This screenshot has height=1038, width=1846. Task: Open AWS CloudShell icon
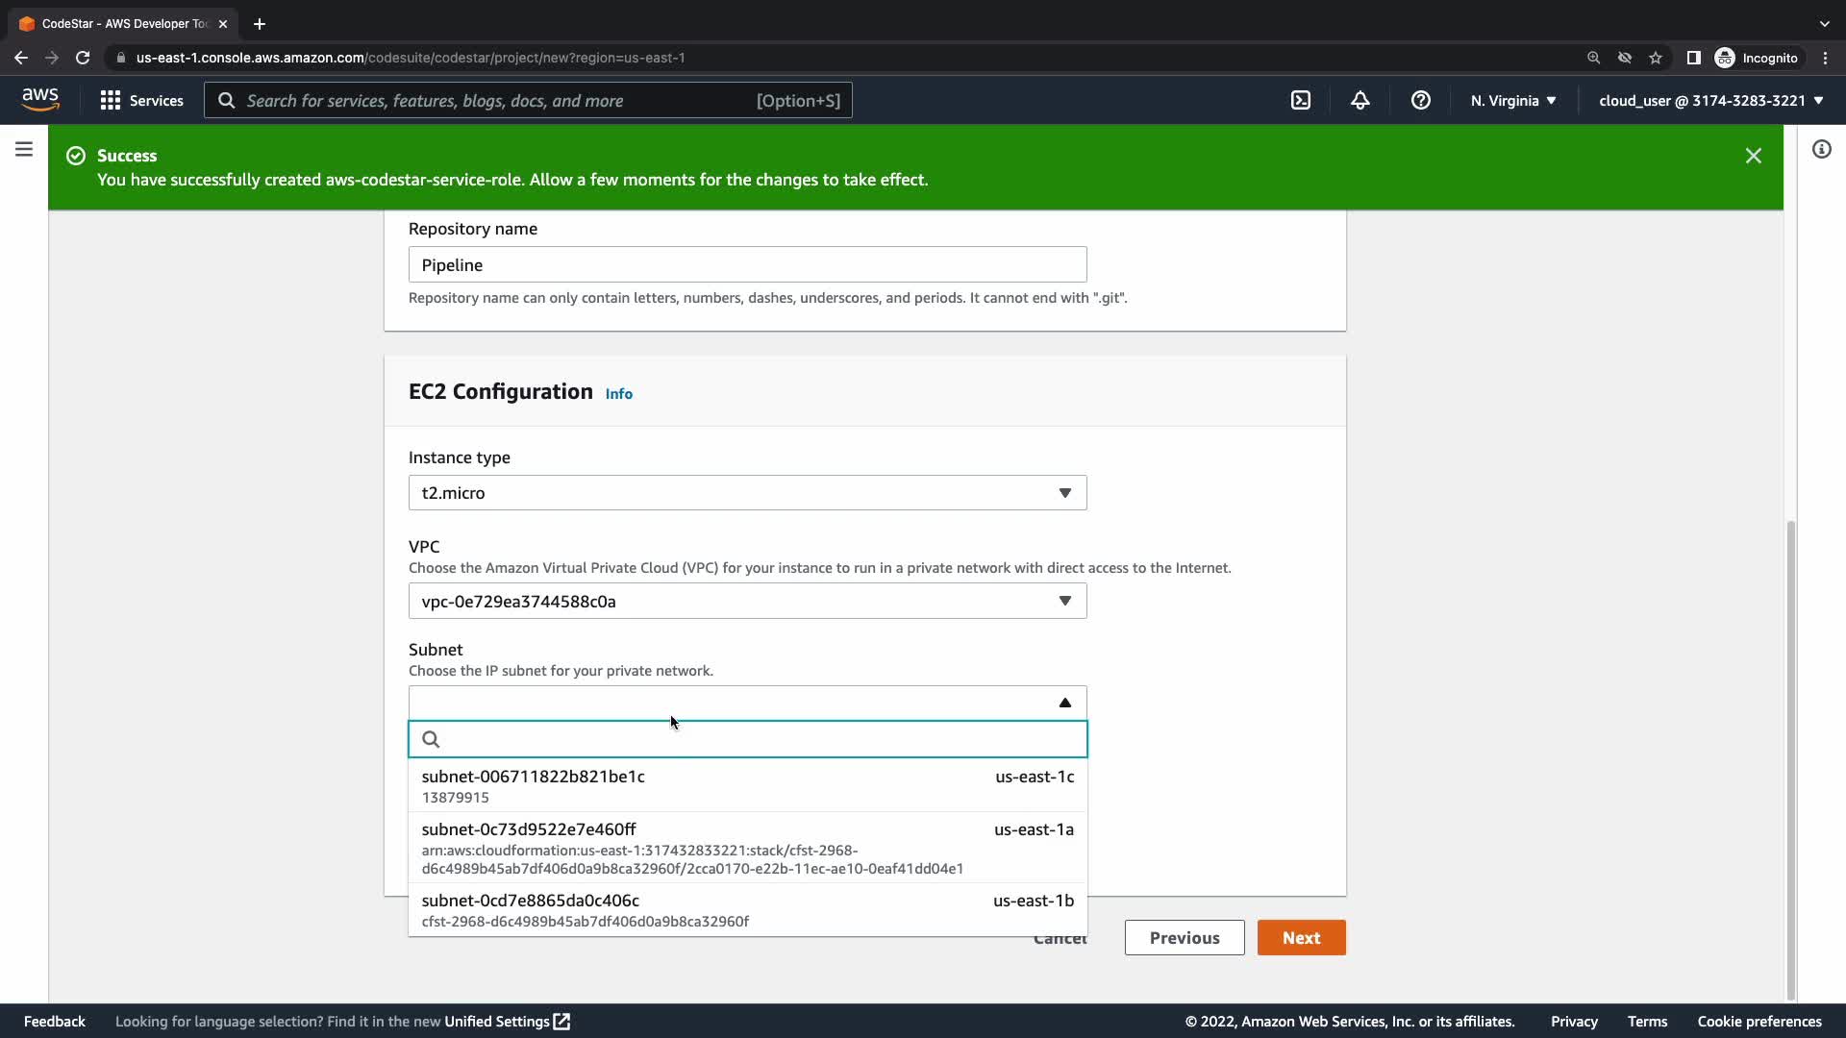(x=1301, y=100)
